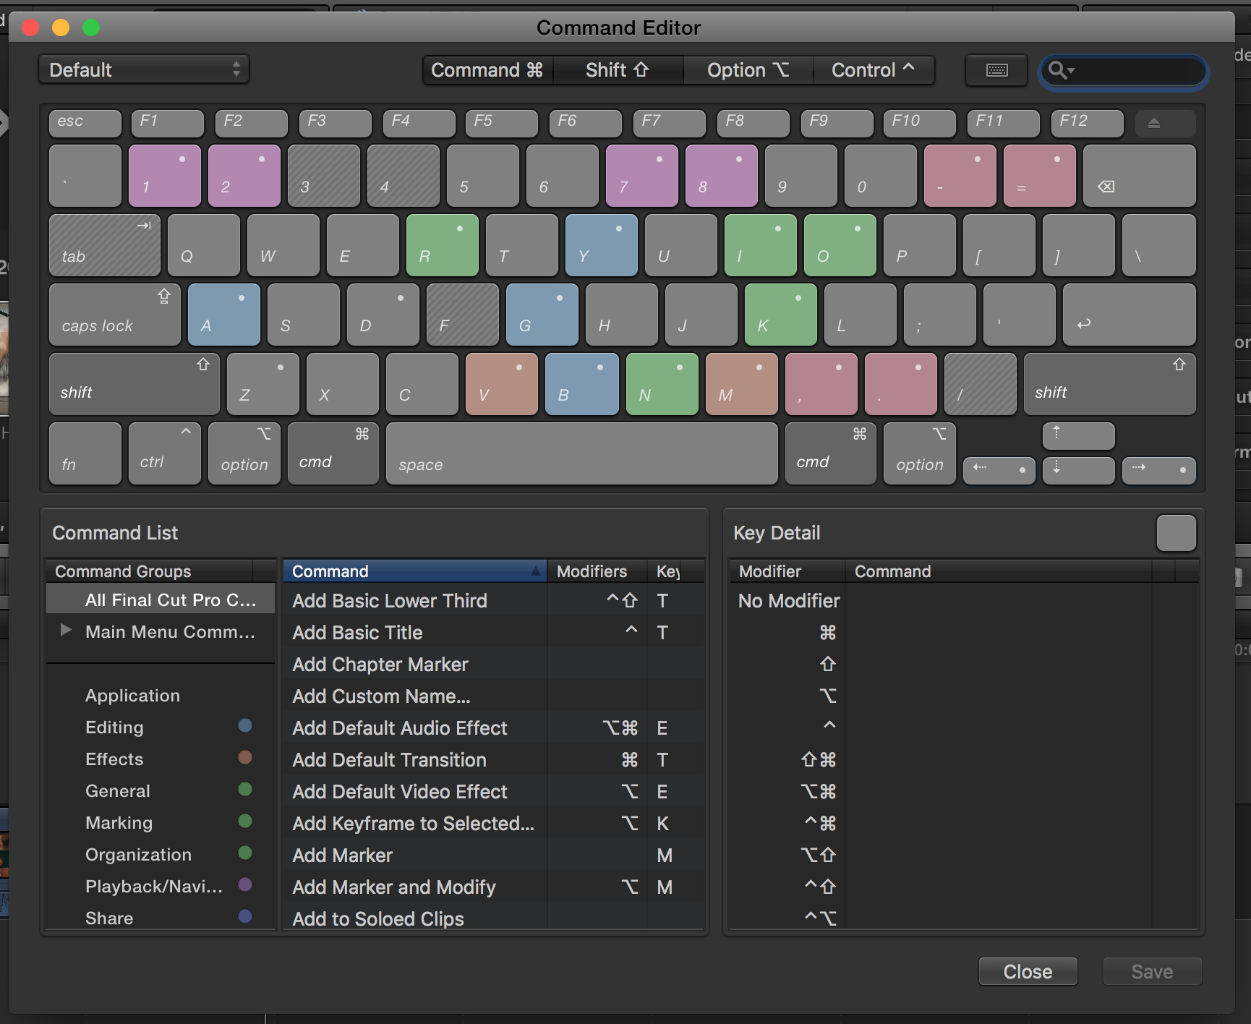Click the delete backspace key
Viewport: 1251px width, 1024px height.
(1139, 176)
